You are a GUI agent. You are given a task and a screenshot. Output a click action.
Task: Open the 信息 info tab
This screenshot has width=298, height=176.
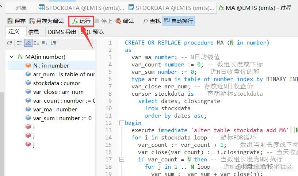(x=34, y=32)
